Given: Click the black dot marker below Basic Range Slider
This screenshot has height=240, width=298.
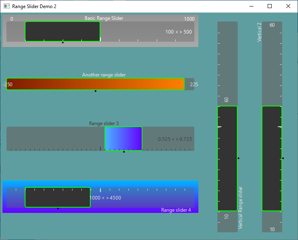Looking at the screenshot, I should coord(63,42).
